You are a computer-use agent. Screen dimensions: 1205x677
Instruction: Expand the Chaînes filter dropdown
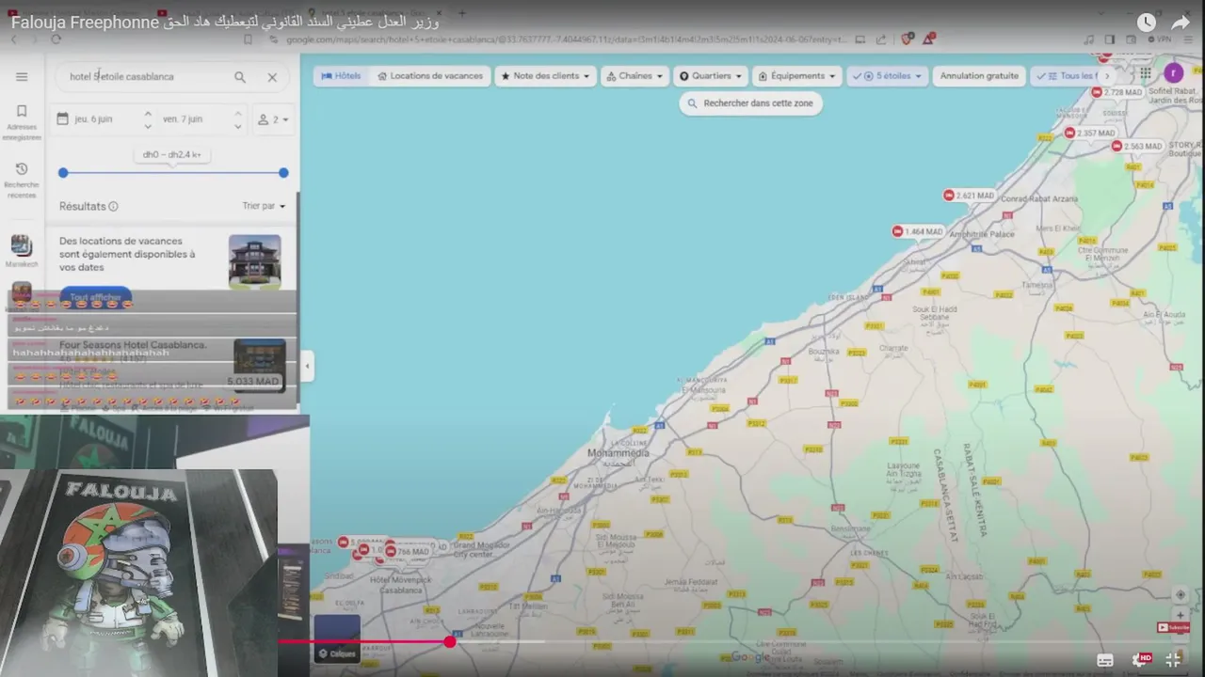pyautogui.click(x=635, y=76)
